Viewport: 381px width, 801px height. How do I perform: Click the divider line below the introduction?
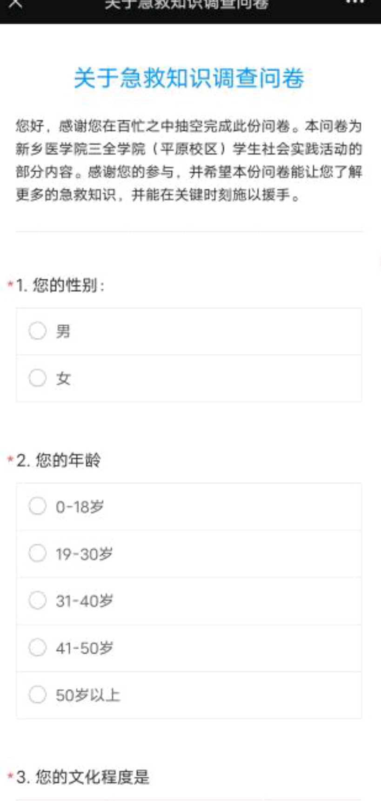click(x=189, y=231)
